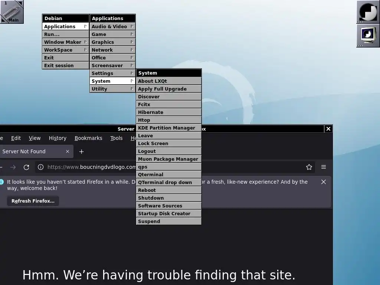Open the dock monitor/terminal icon
Viewport: 380px width, 285px height.
[x=368, y=35]
